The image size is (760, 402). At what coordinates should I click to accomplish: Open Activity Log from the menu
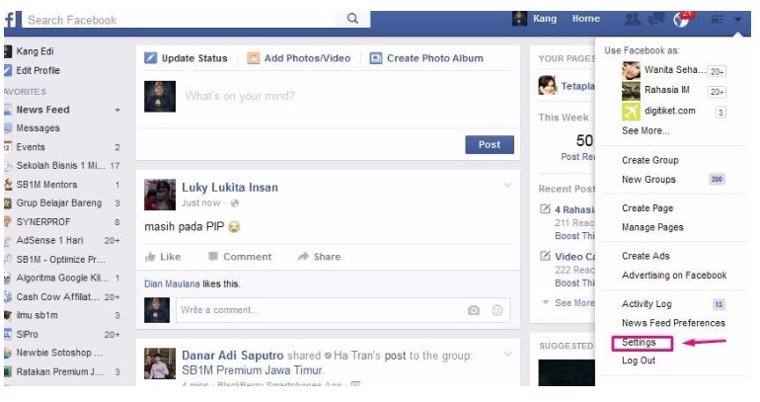646,303
